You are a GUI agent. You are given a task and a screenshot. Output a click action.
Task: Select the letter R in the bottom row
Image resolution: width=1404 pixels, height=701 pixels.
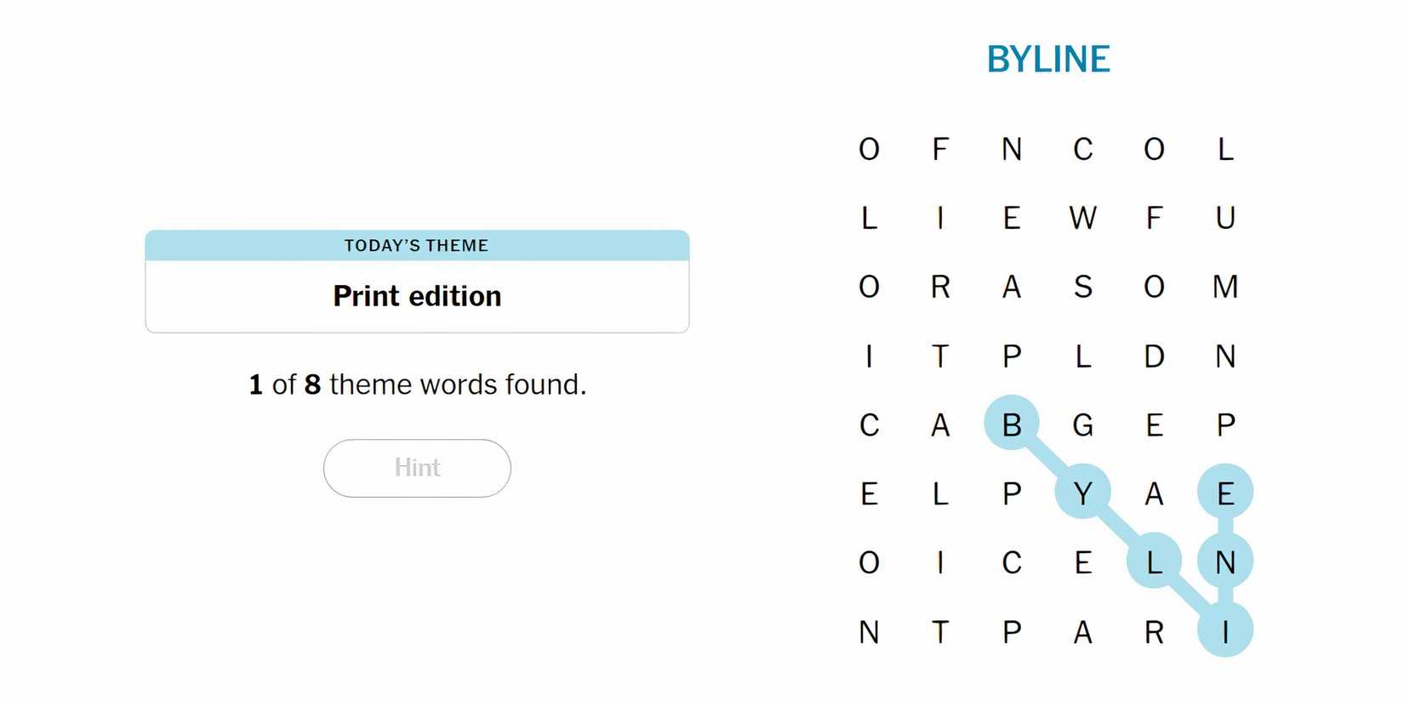(x=1154, y=632)
